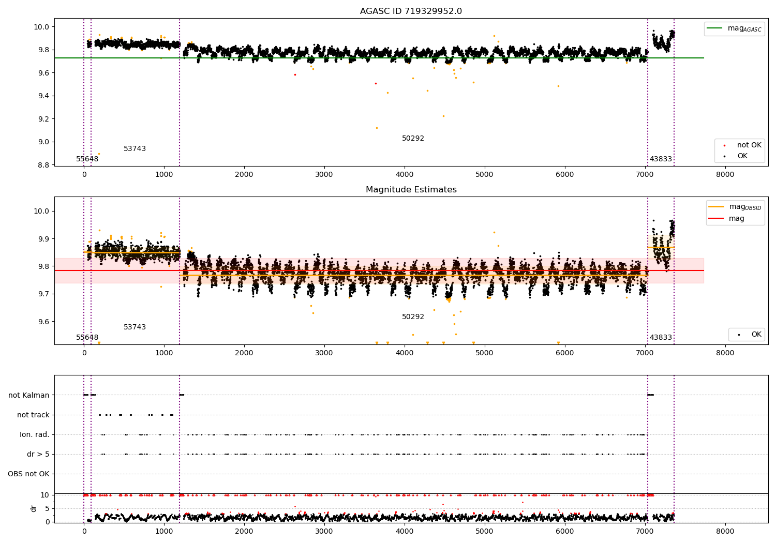Click the 9.7 y-axis tick in middle plot
Viewport: 776px width, 543px height.
44,294
